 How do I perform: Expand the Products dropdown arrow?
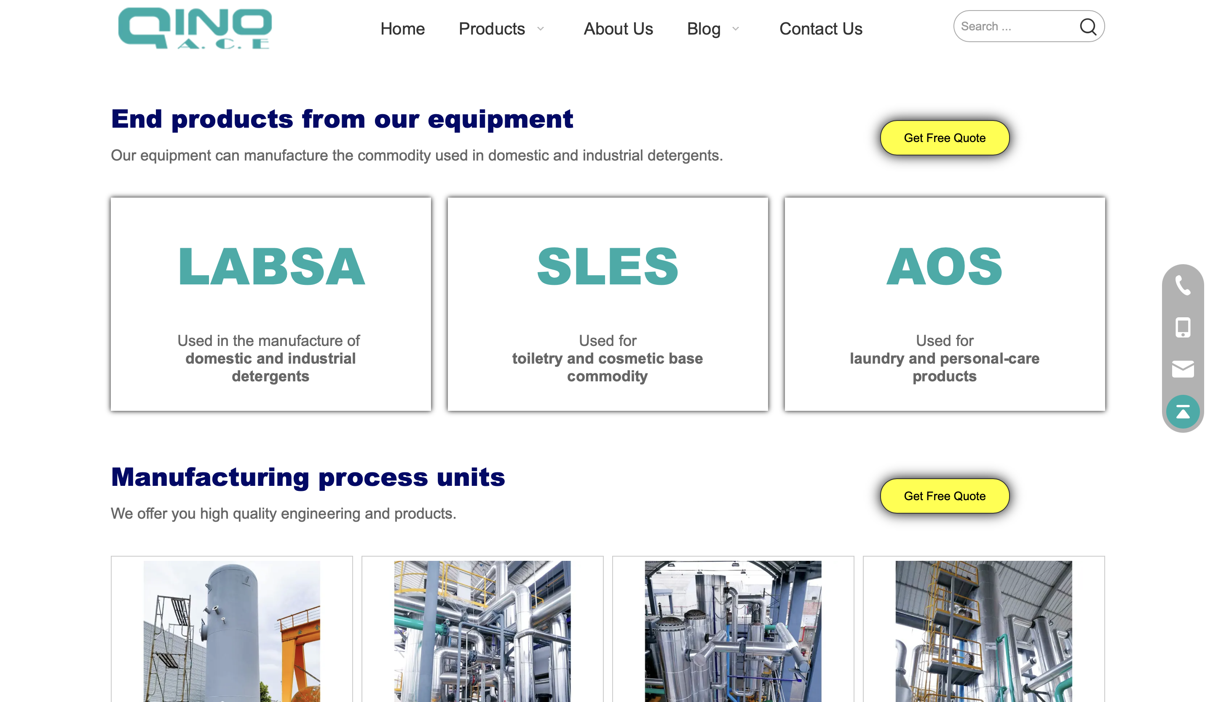[541, 29]
